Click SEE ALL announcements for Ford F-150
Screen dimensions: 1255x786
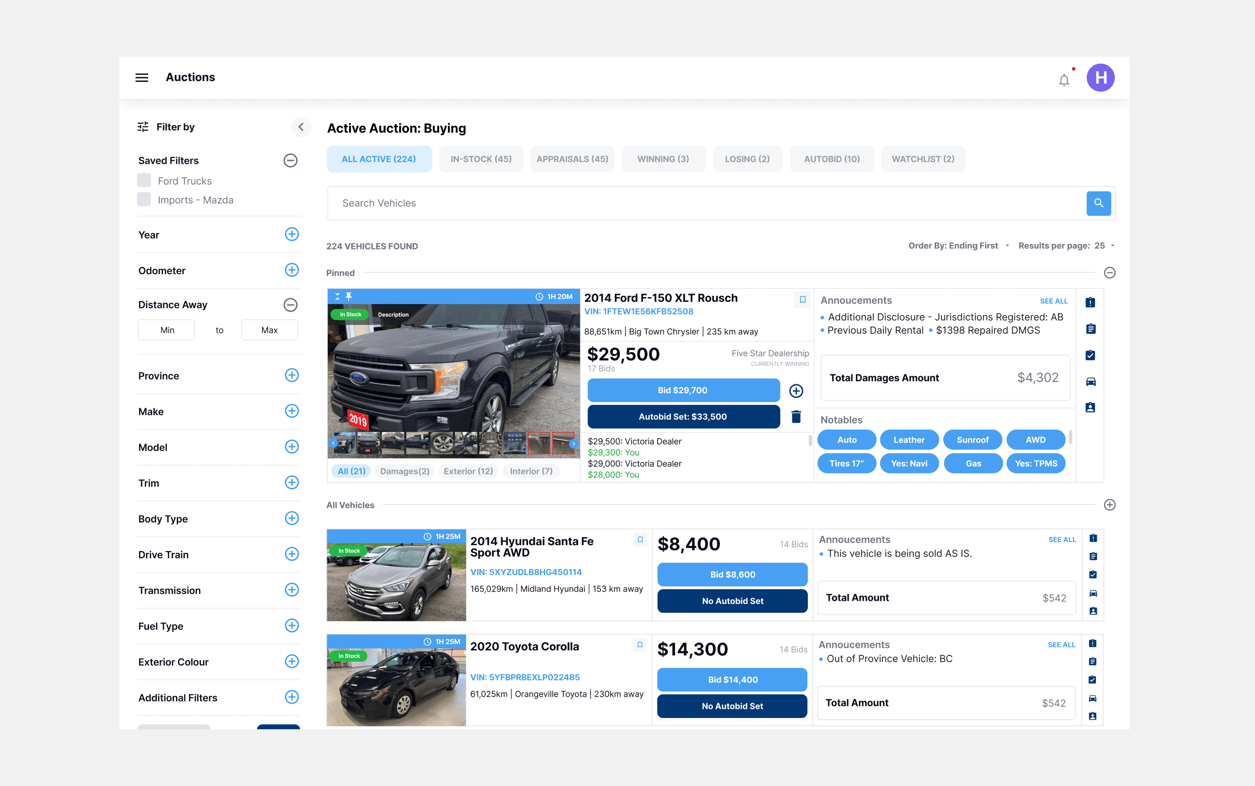click(x=1053, y=301)
